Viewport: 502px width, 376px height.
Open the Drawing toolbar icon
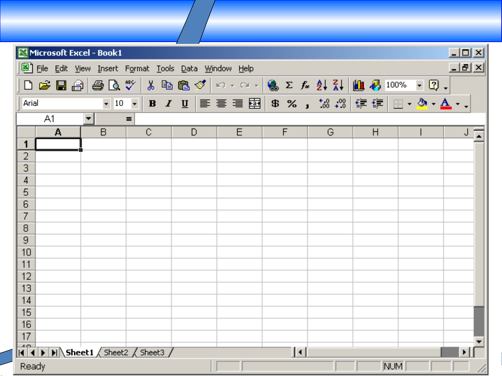(375, 85)
